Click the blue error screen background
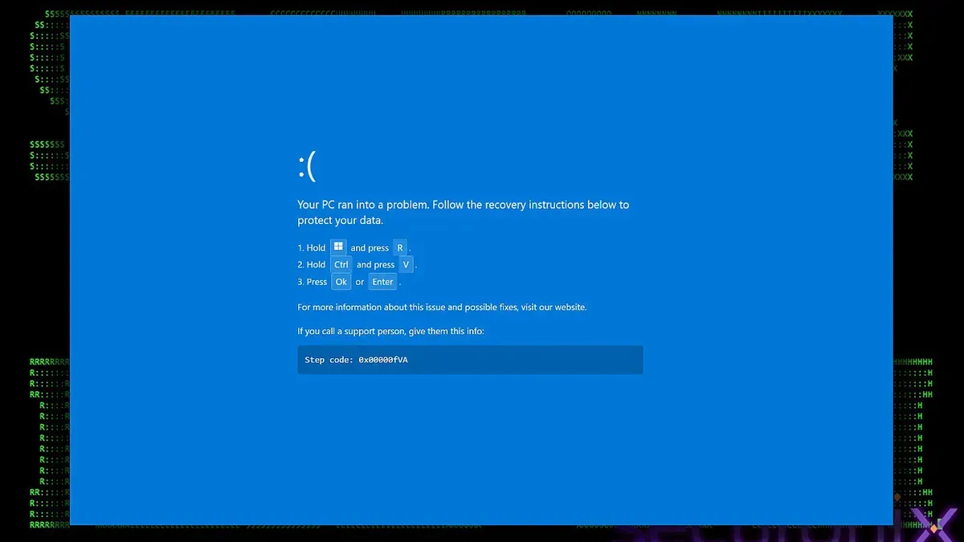Screen dimensions: 964x542 pos(482,450)
